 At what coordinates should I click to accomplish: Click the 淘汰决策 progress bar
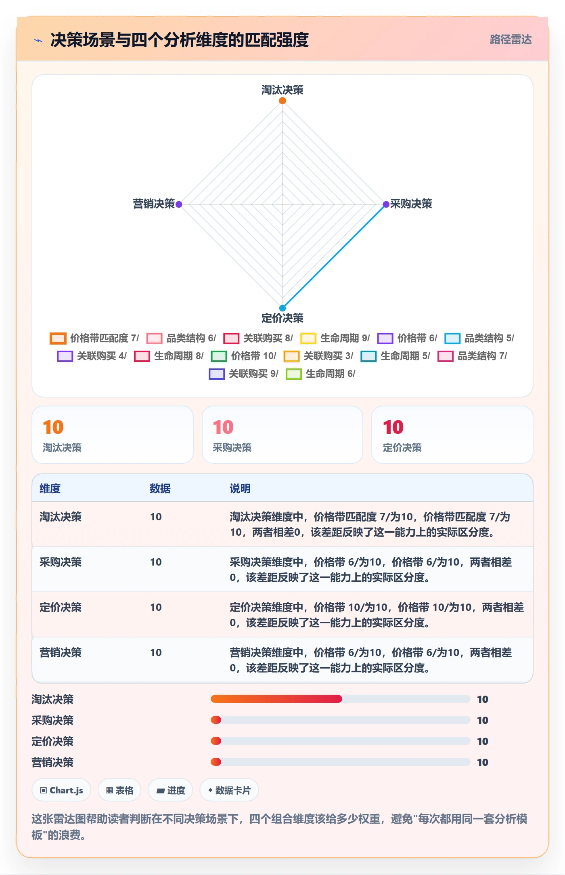coord(341,699)
